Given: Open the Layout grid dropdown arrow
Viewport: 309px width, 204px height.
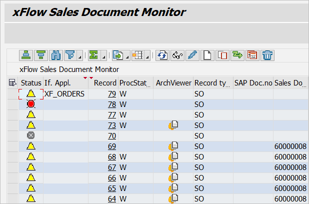Looking at the screenshot, I should click(x=148, y=57).
